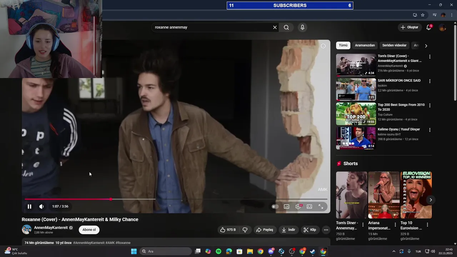This screenshot has height=257, width=457.
Task: Click the taskbar Ara search box
Action: [166, 251]
